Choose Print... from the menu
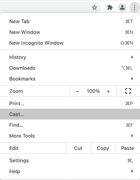 point(70,103)
